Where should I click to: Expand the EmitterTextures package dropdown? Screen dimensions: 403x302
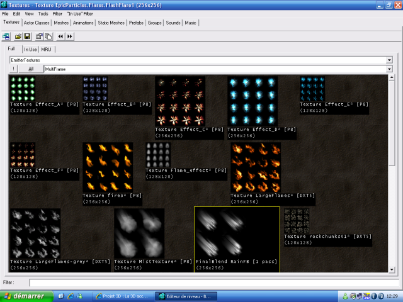coord(392,60)
